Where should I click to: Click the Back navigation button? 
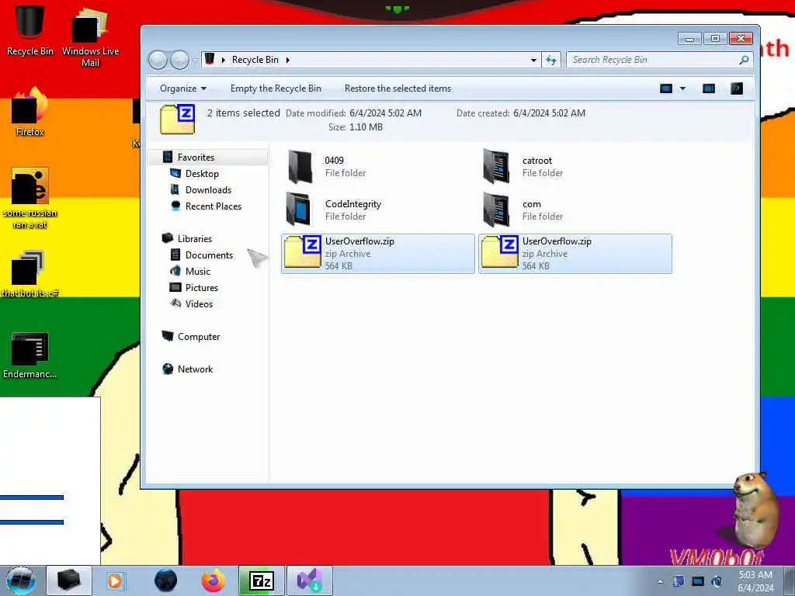(x=158, y=60)
